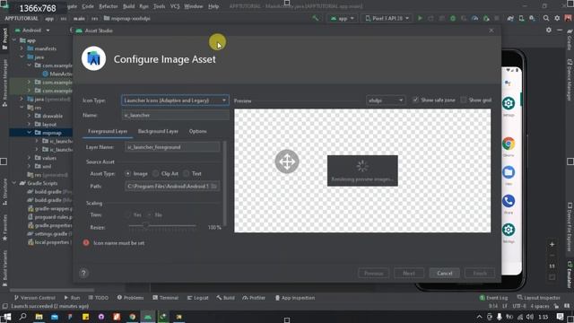Click the Make Project hammer icon

click(x=315, y=18)
